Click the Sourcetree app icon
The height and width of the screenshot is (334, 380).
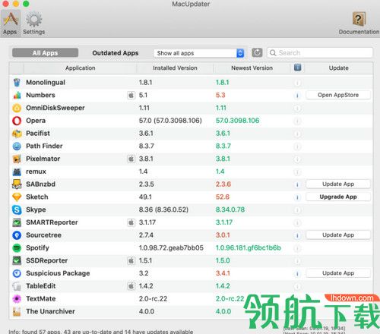(17, 235)
